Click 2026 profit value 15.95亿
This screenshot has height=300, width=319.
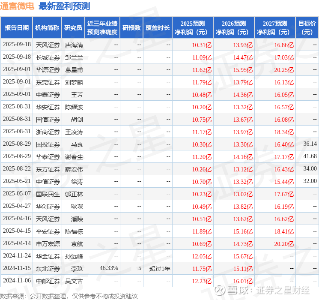click(x=243, y=70)
